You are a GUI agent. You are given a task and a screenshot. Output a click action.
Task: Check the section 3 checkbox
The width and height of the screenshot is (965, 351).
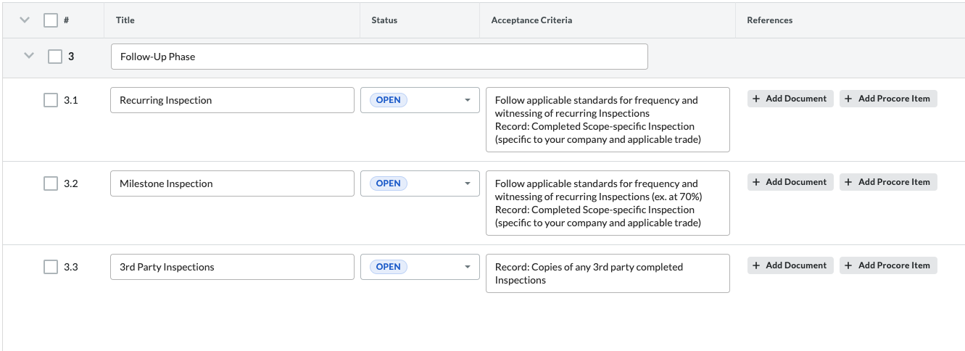(55, 57)
